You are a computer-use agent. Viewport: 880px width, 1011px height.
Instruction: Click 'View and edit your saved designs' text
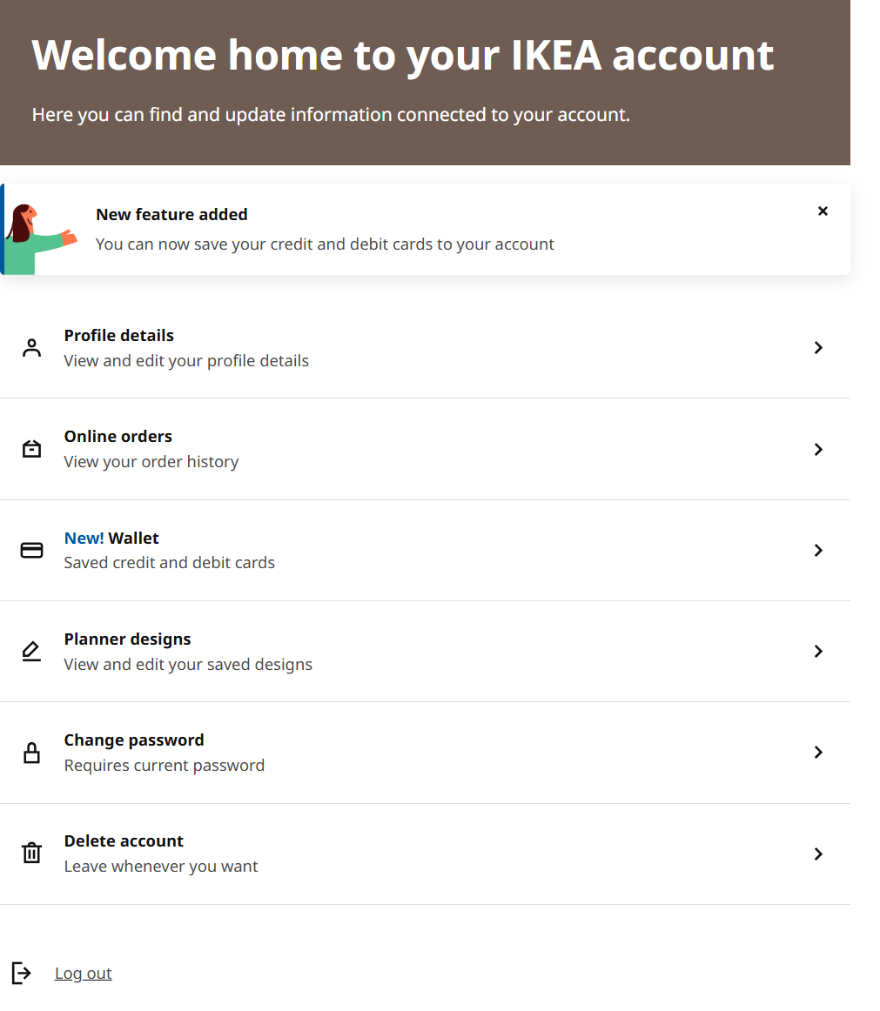(188, 664)
